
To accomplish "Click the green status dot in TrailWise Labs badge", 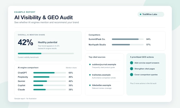I will pyautogui.click(x=141, y=14).
